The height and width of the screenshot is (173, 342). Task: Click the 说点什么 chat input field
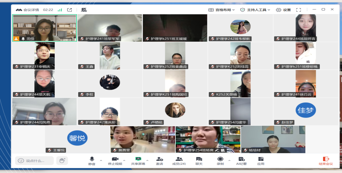pos(34,161)
